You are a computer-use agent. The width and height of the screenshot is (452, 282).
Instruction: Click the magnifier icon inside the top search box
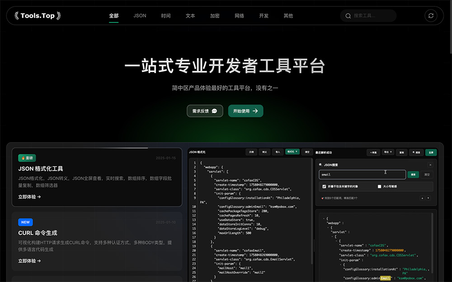coord(348,15)
